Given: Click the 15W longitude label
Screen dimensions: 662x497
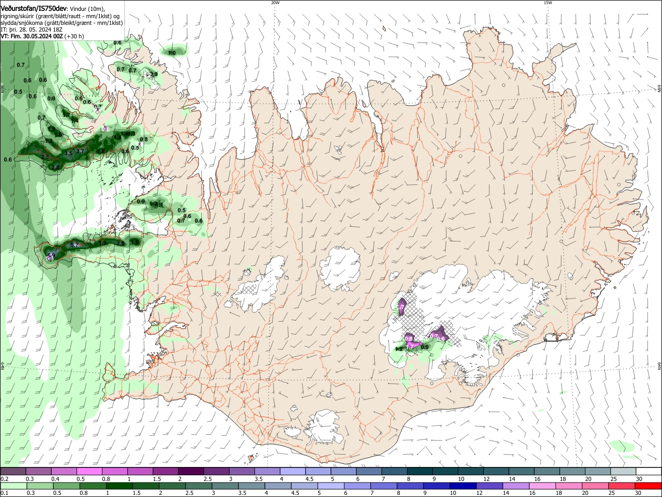Looking at the screenshot, I should tap(548, 3).
